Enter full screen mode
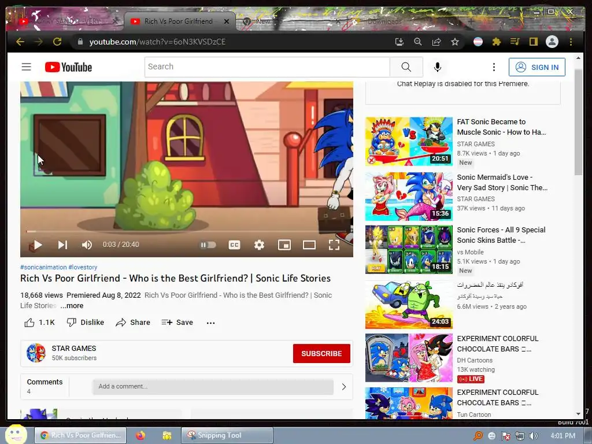This screenshot has width=592, height=444. tap(334, 245)
